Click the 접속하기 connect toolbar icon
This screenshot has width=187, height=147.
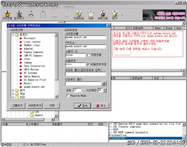tap(19, 15)
